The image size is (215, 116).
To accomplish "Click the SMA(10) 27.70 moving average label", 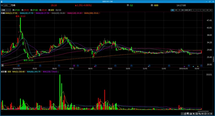I will click(27, 13).
